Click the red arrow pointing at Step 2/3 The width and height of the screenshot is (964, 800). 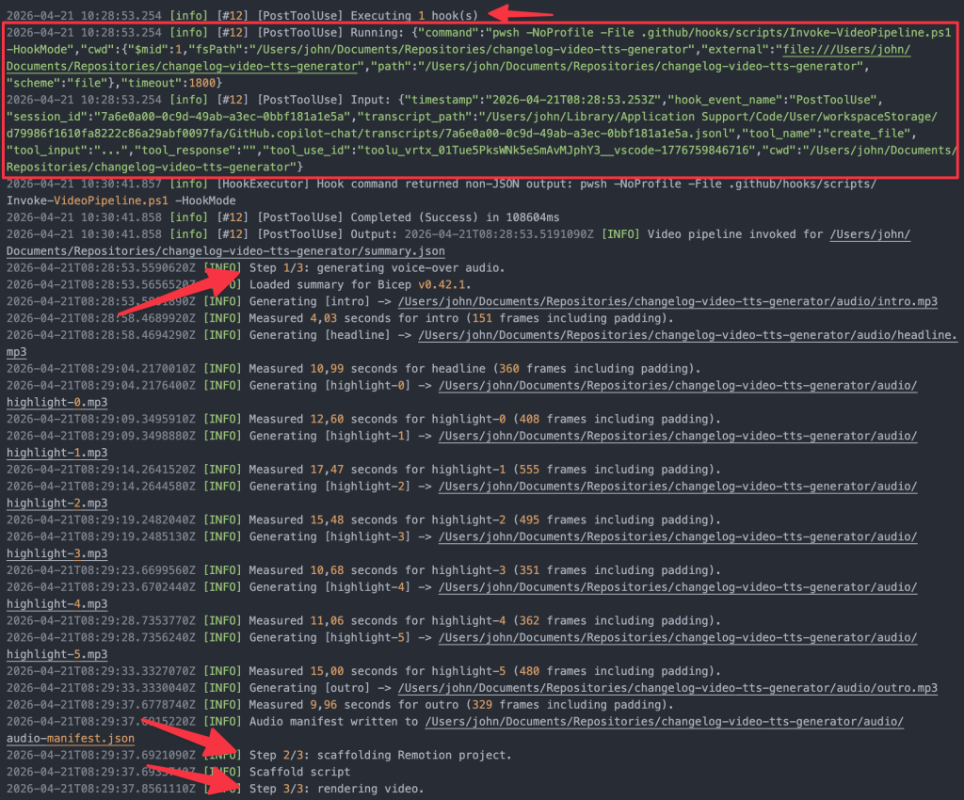point(189,738)
